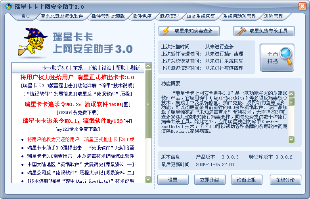This screenshot has width=310, height=199.
Task: Click [my123专杀免费下载] link
Action: point(78,129)
